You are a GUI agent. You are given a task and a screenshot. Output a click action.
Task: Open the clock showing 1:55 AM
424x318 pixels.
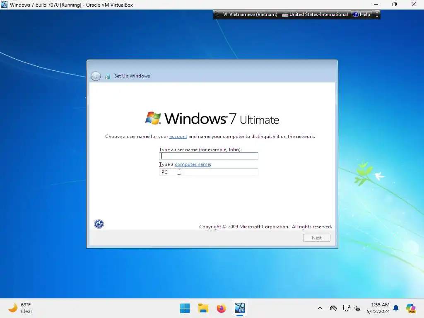pyautogui.click(x=378, y=308)
